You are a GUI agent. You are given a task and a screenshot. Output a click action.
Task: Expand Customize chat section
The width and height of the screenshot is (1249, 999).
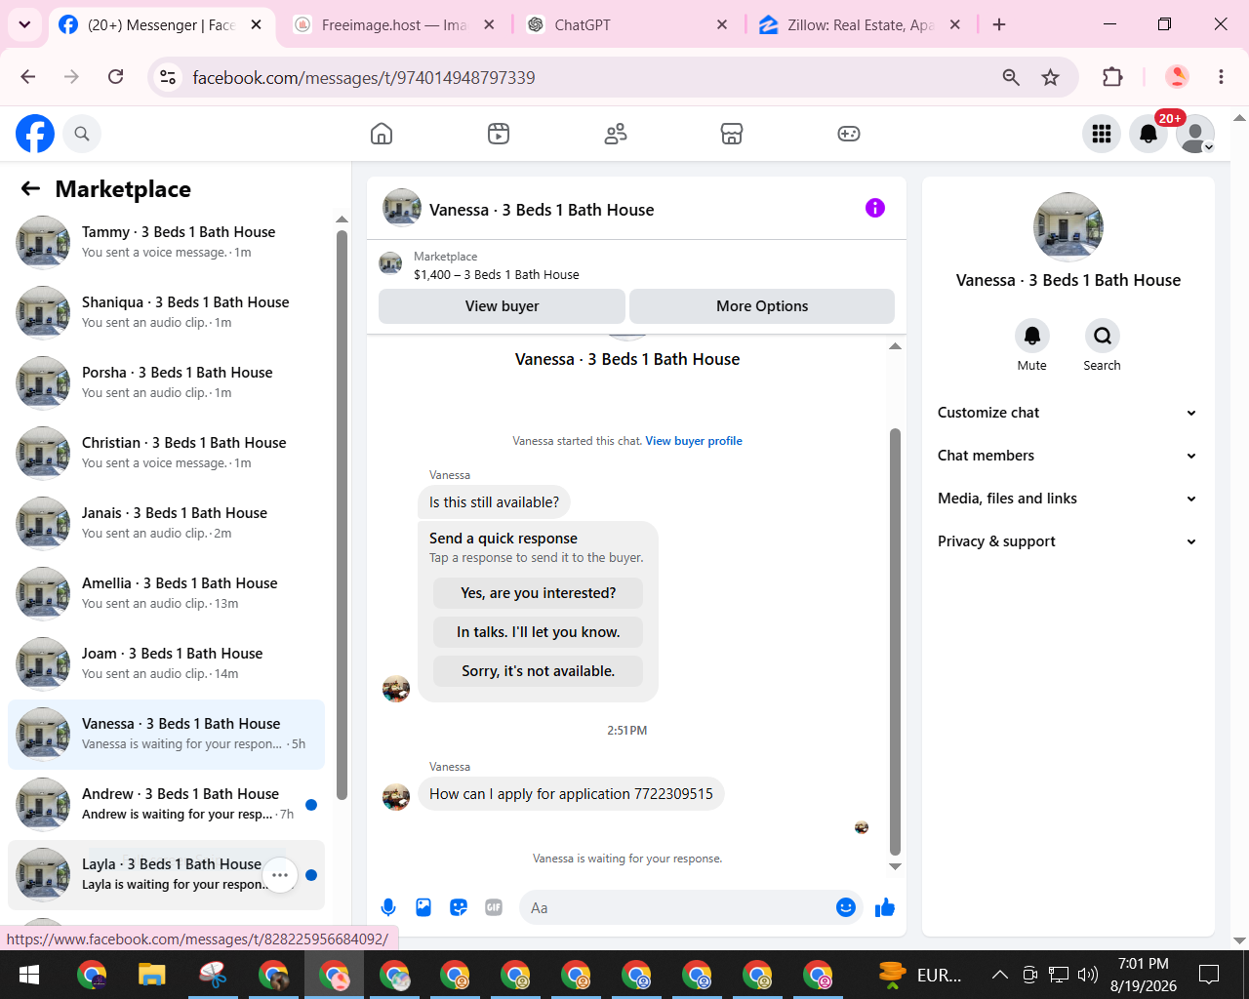pos(1068,413)
